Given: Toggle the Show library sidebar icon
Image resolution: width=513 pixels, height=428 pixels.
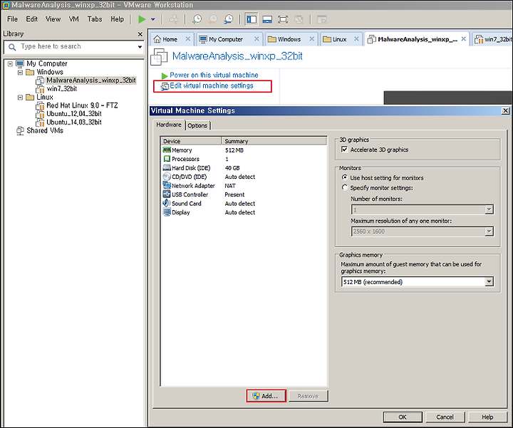Looking at the screenshot, I should click(x=252, y=20).
